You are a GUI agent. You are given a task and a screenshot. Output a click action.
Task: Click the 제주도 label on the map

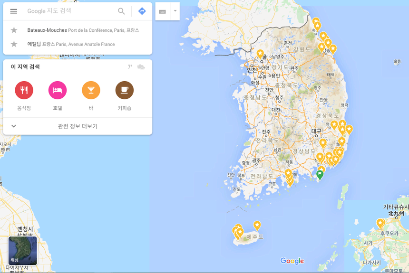[255, 237]
